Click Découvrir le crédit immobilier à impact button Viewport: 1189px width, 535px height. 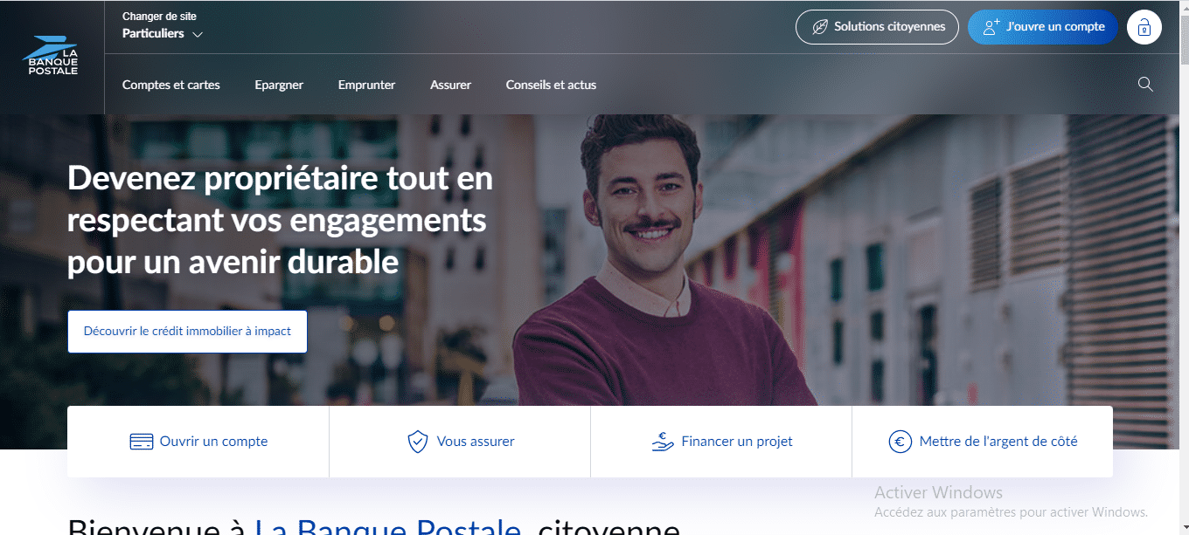coord(187,332)
